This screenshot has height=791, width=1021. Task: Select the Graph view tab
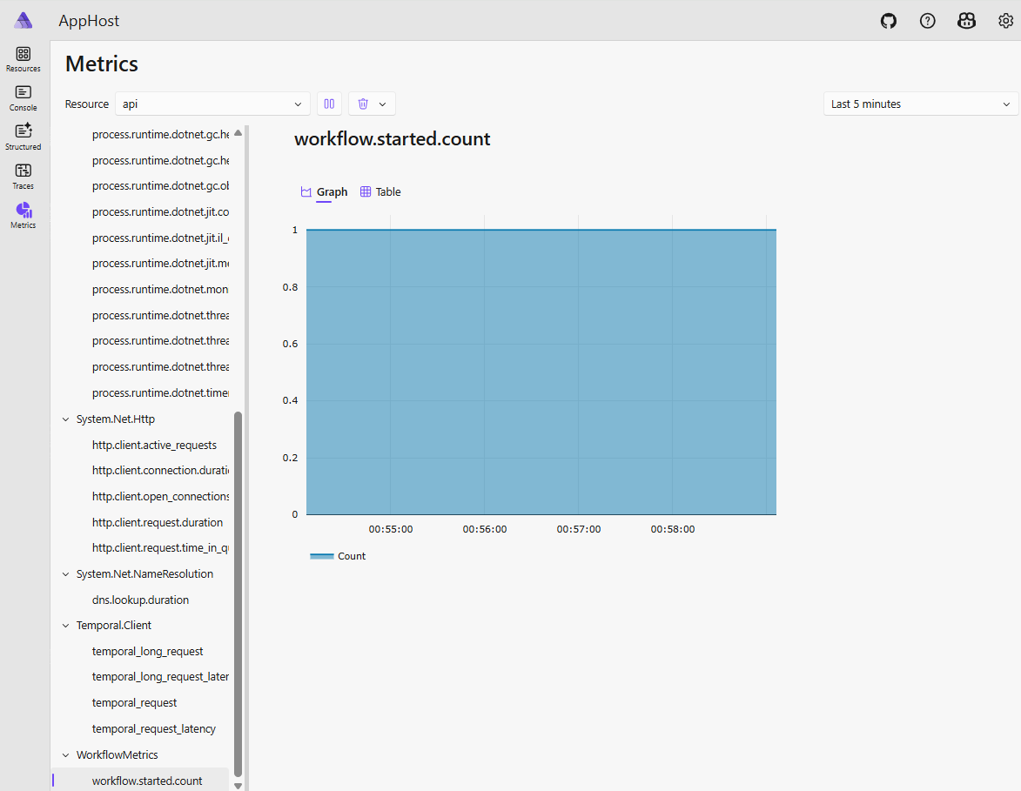pos(324,192)
